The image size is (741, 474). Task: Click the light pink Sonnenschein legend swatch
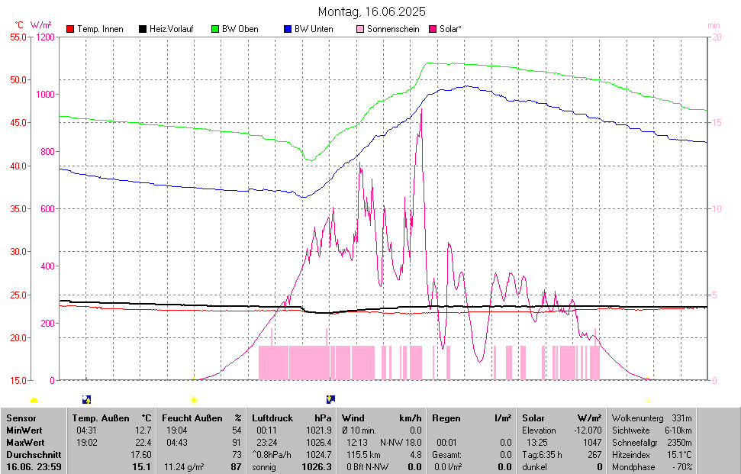360,29
